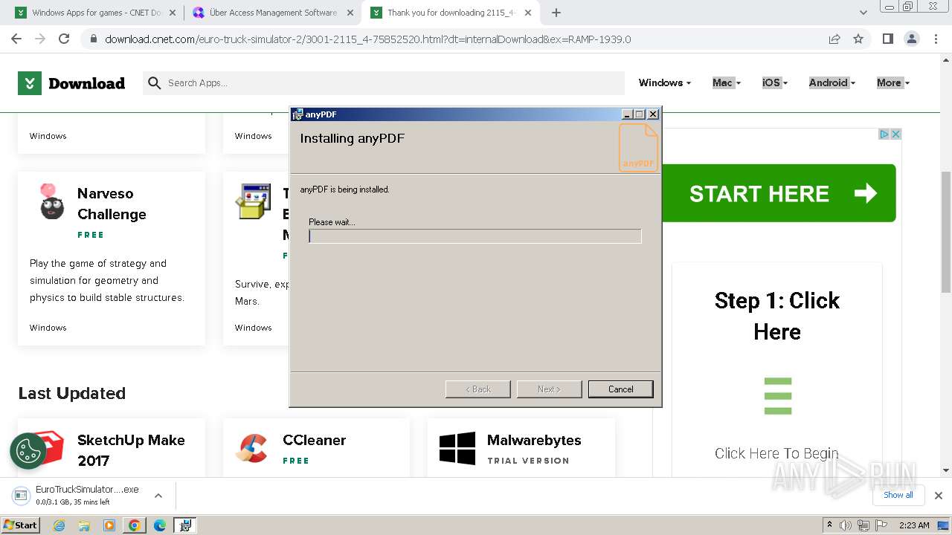The height and width of the screenshot is (535, 952).
Task: Click the taskbar clock showing 2:23 AM
Action: tap(914, 525)
